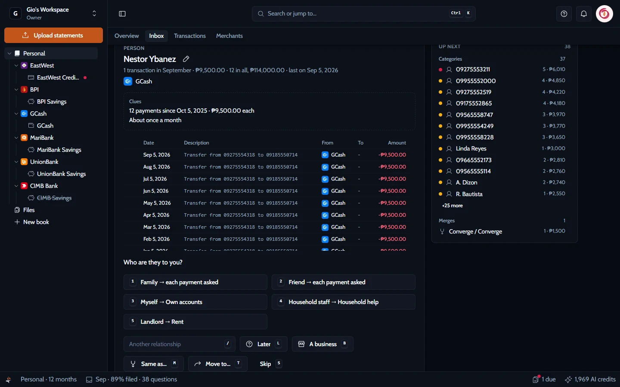Open the Files item in sidebar

pos(29,210)
